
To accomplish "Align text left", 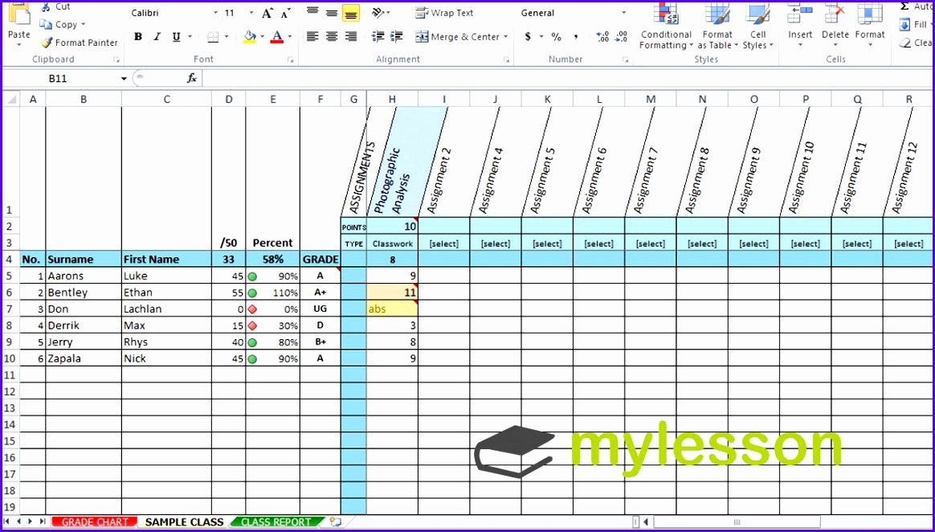I will pos(312,37).
